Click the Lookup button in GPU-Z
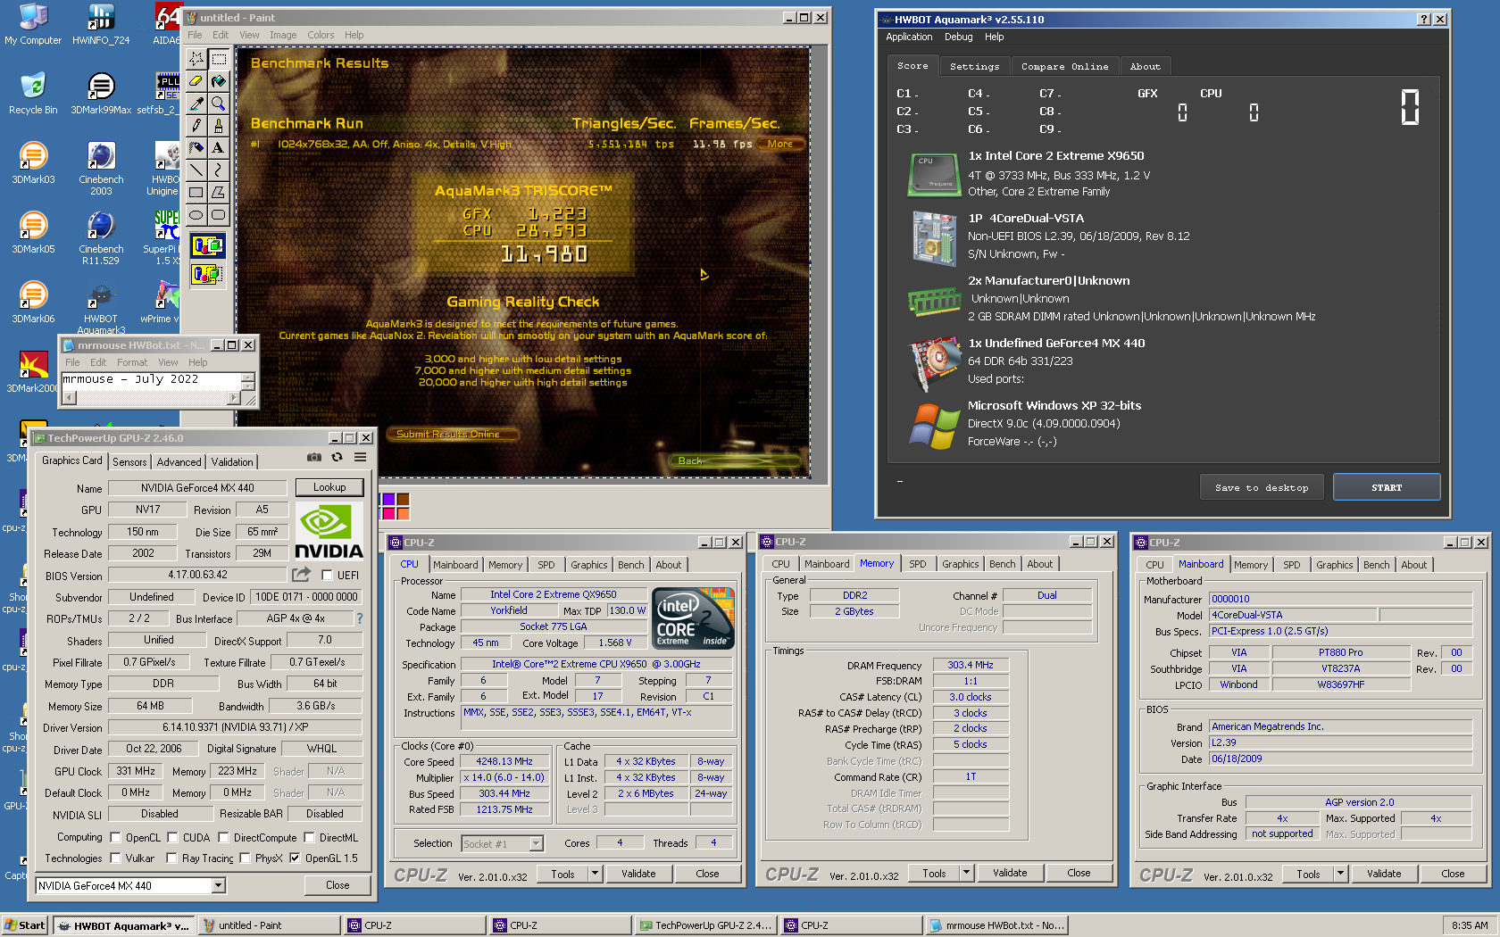Viewport: 1500px width, 937px height. (329, 487)
